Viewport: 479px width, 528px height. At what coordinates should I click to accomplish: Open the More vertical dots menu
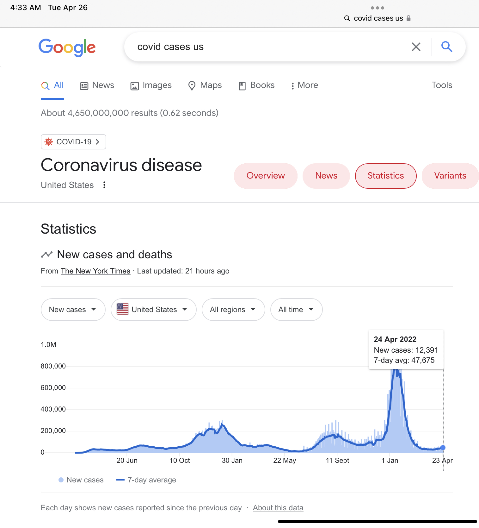[x=304, y=85]
